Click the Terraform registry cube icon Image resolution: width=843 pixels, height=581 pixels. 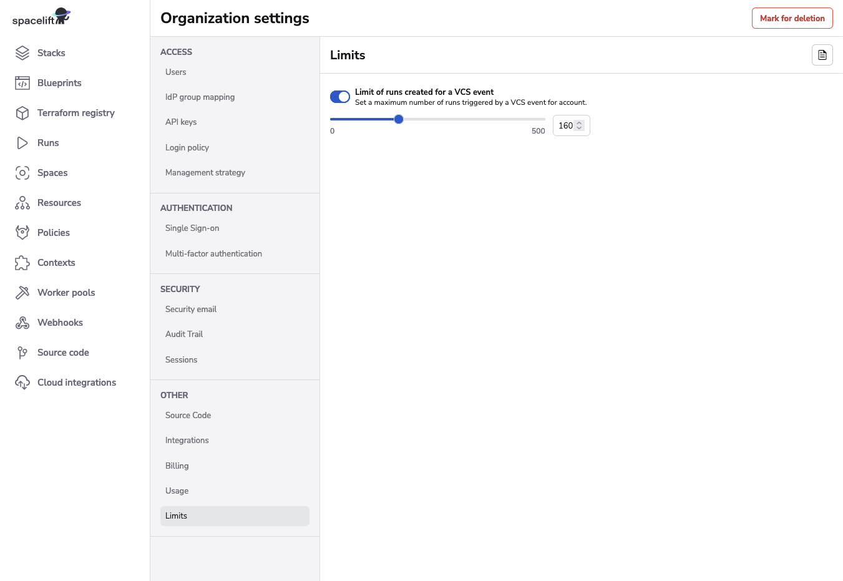pyautogui.click(x=22, y=113)
